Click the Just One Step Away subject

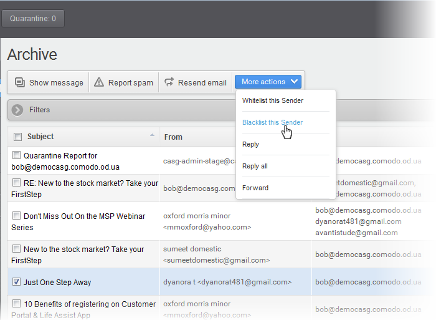[x=57, y=283]
